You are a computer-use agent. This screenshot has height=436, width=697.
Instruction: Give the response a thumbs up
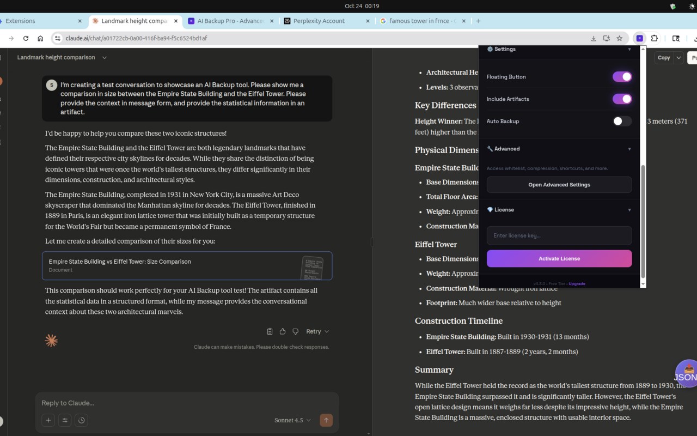coord(283,331)
